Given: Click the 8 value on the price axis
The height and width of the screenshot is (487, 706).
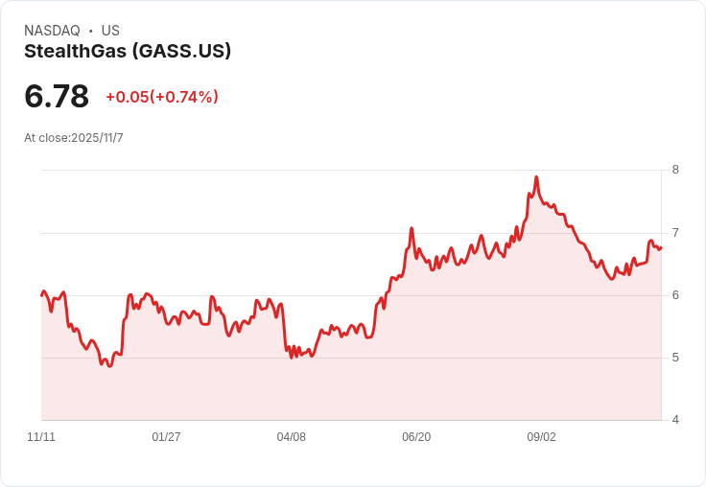Looking at the screenshot, I should (x=675, y=170).
